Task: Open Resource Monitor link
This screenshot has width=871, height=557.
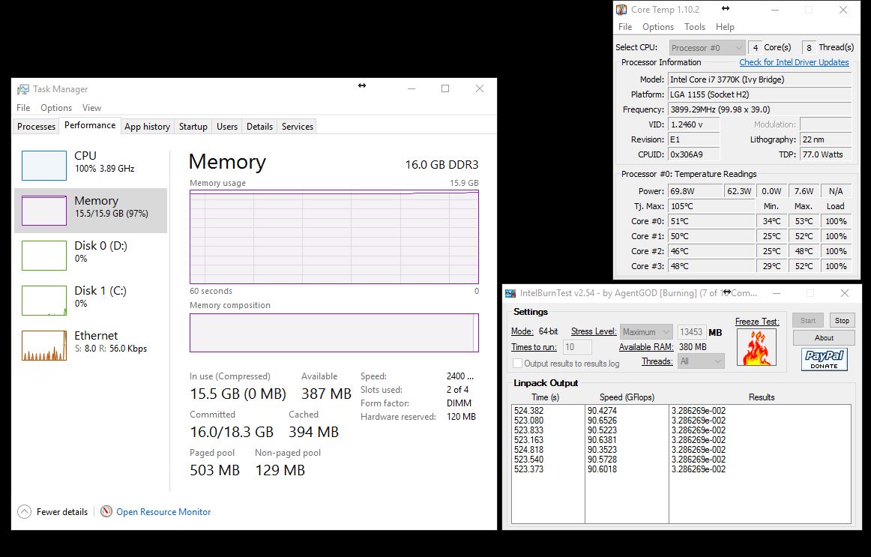Action: (x=163, y=511)
